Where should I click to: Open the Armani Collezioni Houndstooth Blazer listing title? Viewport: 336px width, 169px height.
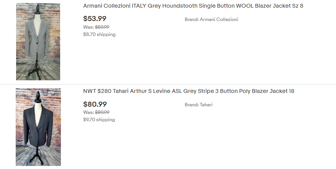point(193,6)
